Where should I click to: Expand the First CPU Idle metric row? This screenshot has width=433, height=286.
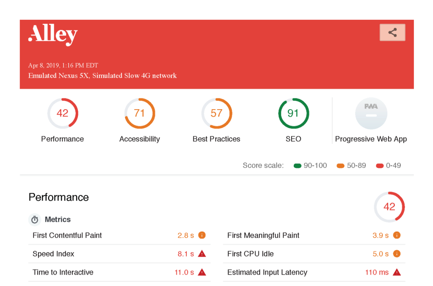(x=314, y=254)
